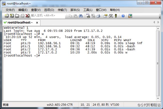Click the terminal prompt line [root@localhost ~]#
This screenshot has height=109, width=163.
(x=22, y=55)
